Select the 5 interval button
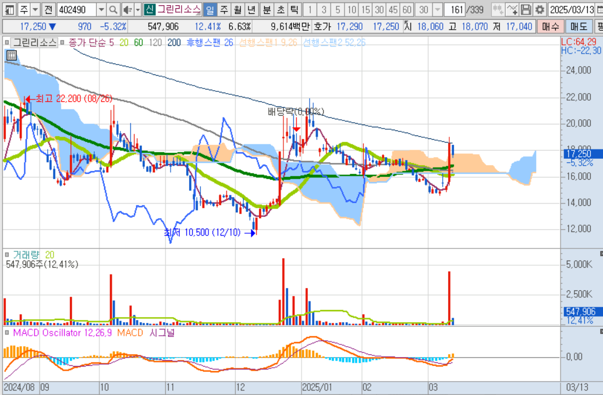Viewport: 603px width, 395px height. coord(338,9)
